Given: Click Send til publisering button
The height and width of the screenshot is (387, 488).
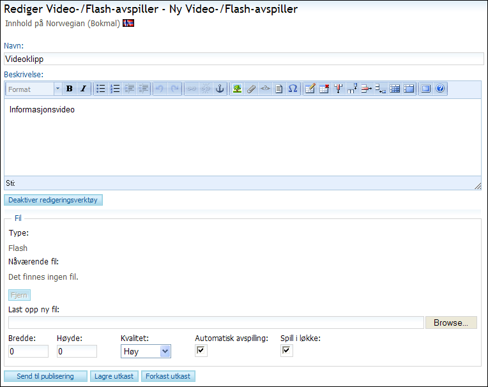Looking at the screenshot, I should point(45,376).
